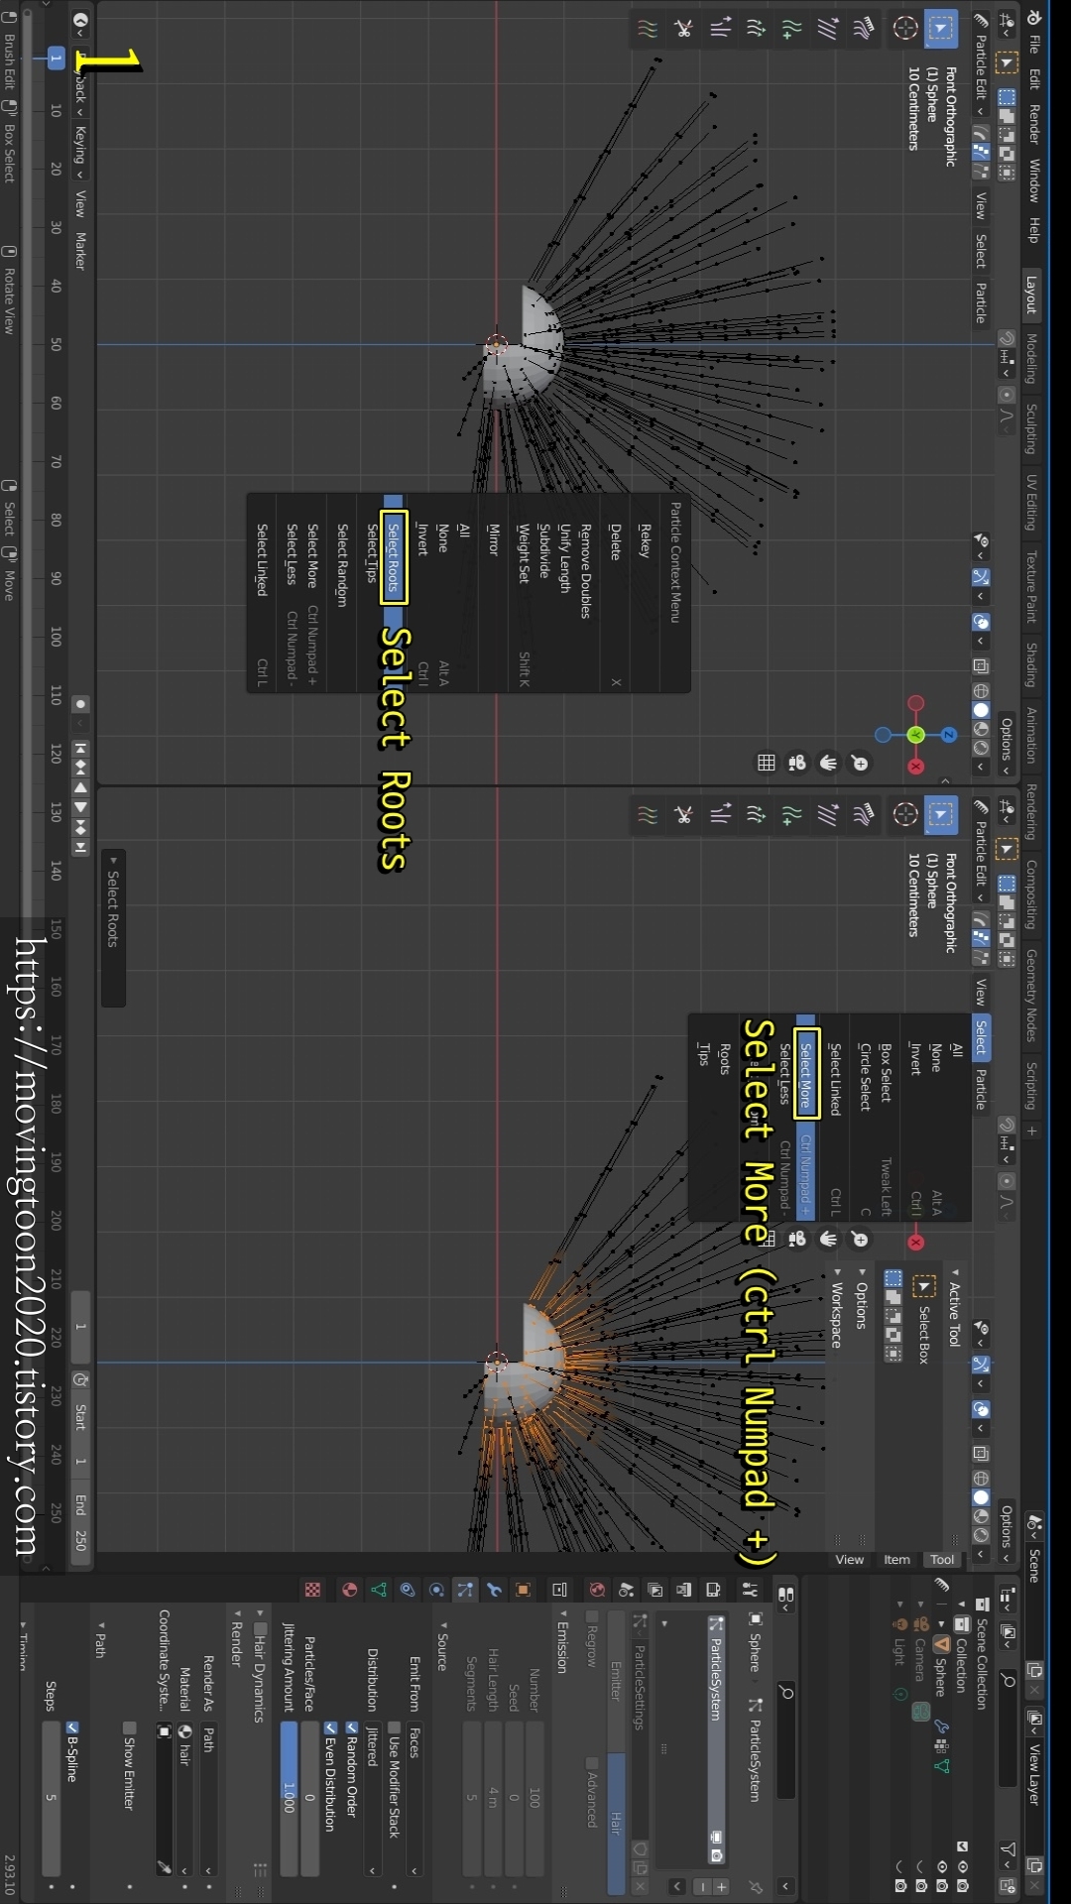The width and height of the screenshot is (1071, 1904).
Task: Open Particle Edit mode dropdown in viewport with Particle Context Menu
Action: pos(981,62)
